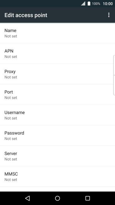
Task: Tap 'Not set' under APN
Action: point(11,57)
